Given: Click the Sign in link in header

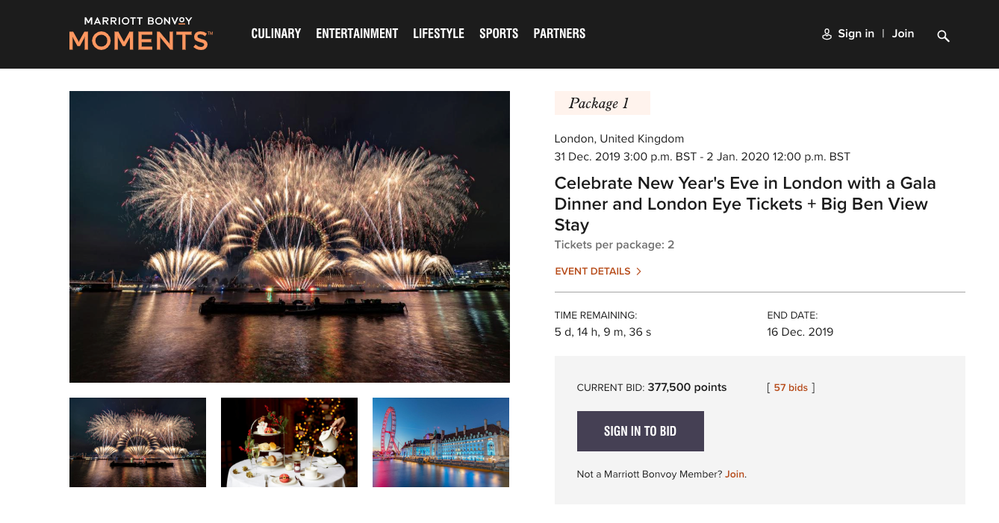Looking at the screenshot, I should coord(856,34).
